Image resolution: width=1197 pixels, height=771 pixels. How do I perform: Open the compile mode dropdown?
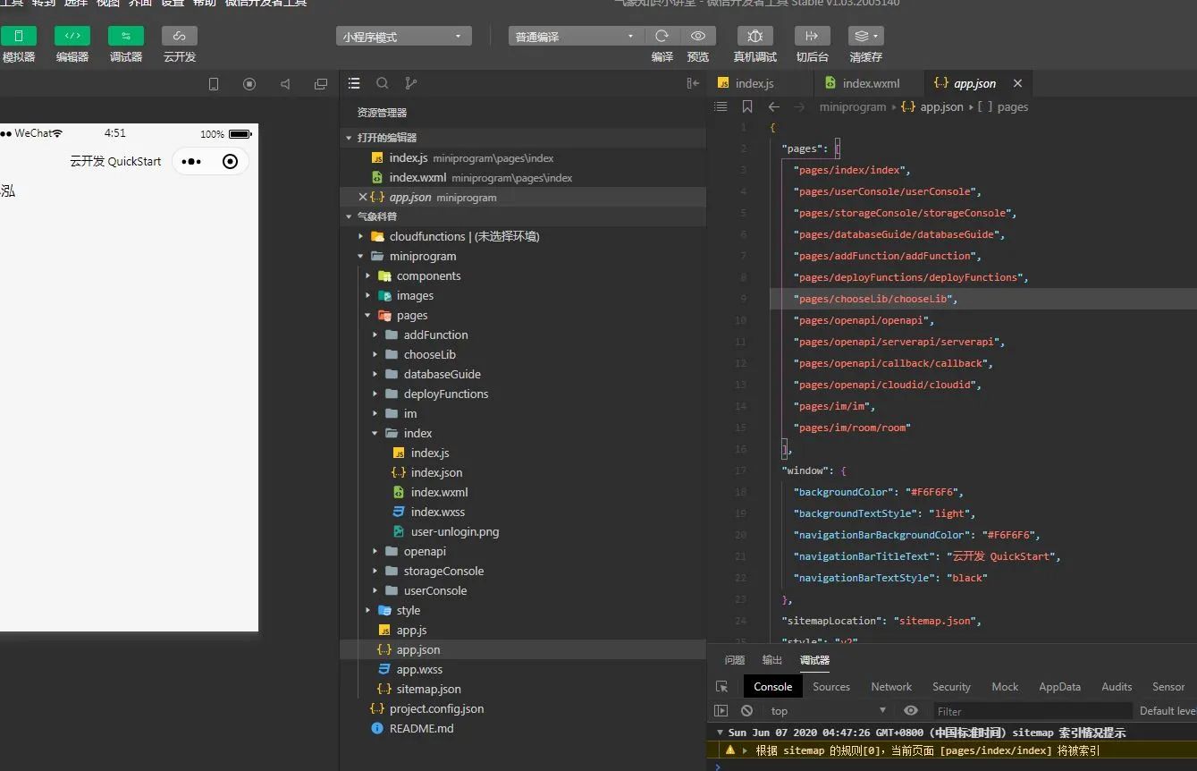575,37
